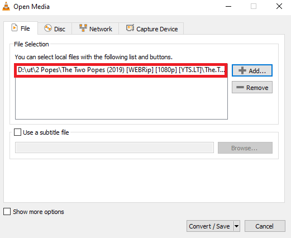Cancel the Open Media dialog
The width and height of the screenshot is (291, 238).
click(265, 226)
